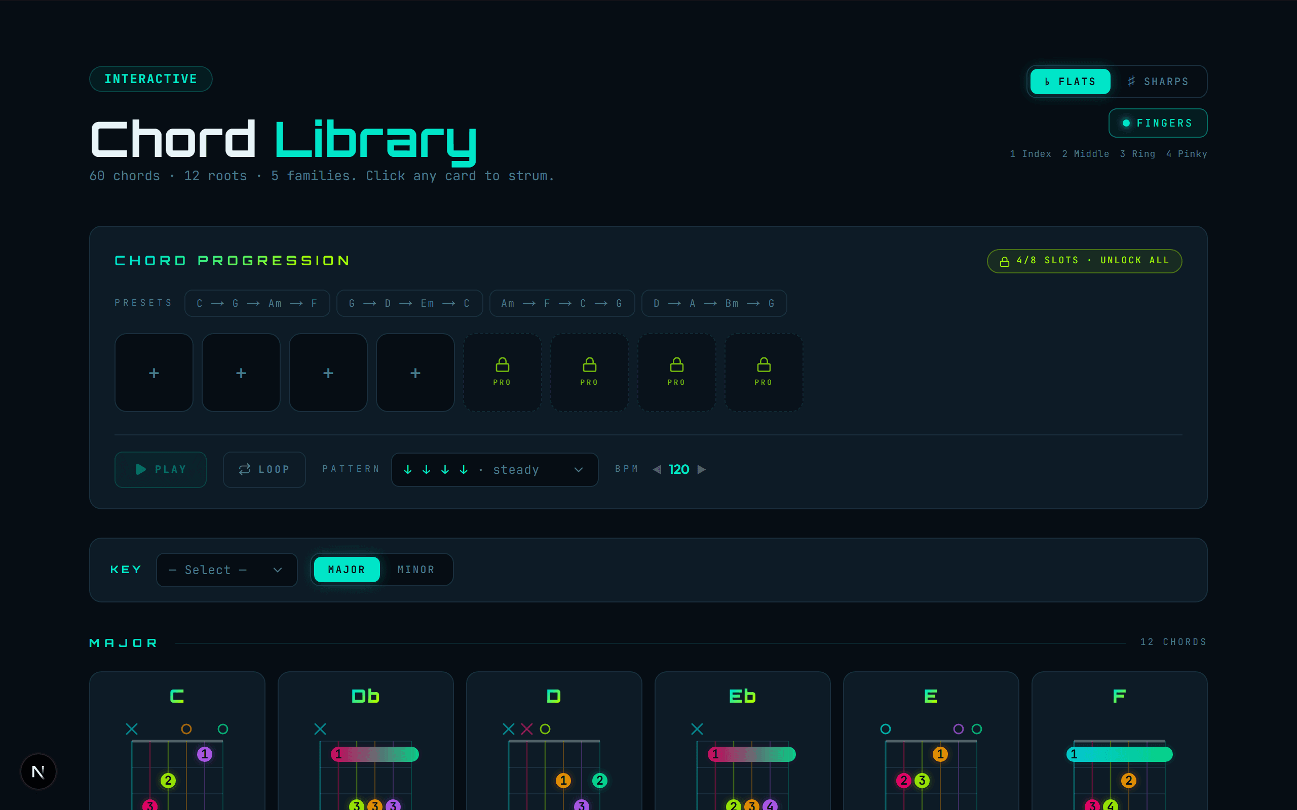Switch notation to Sharps
This screenshot has width=1297, height=810.
(x=1158, y=82)
